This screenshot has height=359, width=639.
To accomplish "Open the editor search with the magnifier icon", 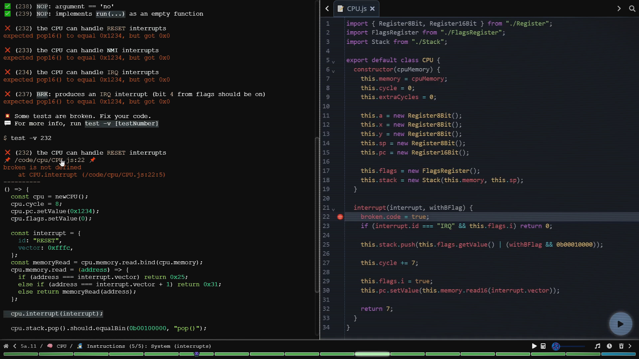I will 633,9.
